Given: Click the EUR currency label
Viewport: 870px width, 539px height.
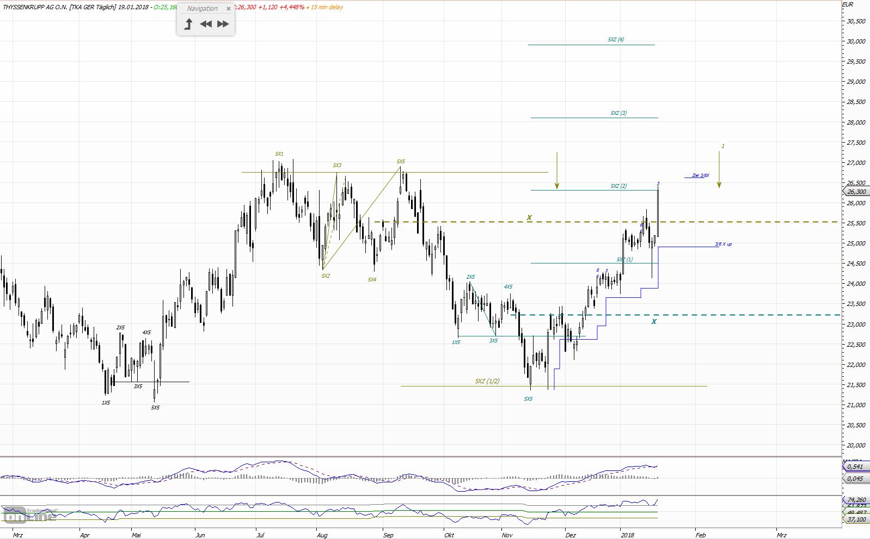Looking at the screenshot, I should (x=848, y=4).
